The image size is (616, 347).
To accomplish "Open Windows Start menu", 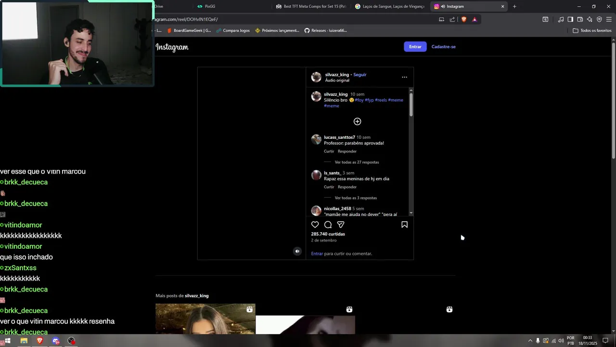I will pyautogui.click(x=8, y=341).
